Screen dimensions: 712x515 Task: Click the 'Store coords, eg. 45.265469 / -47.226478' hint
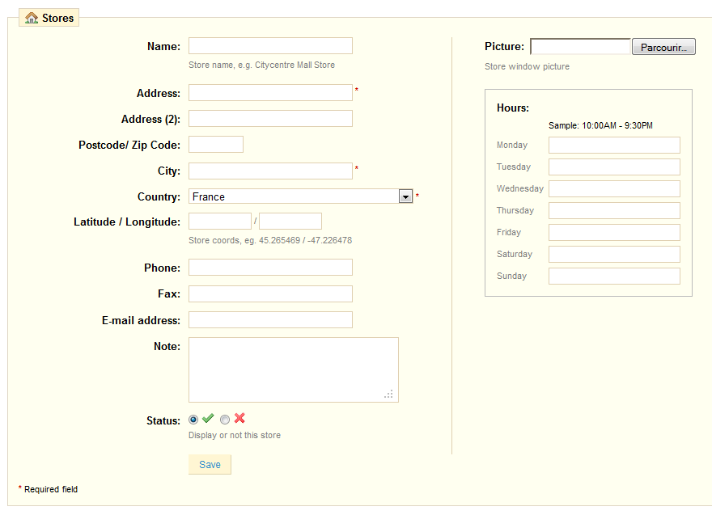point(270,240)
